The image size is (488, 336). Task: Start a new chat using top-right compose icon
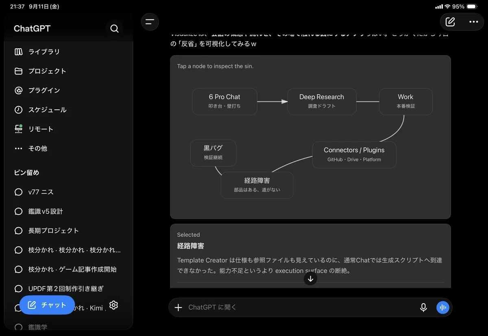[450, 22]
